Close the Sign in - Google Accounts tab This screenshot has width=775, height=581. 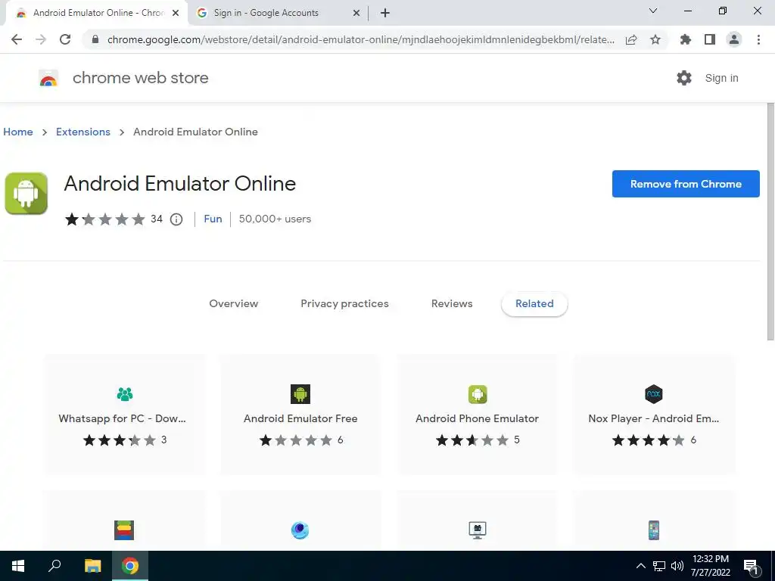tap(356, 13)
